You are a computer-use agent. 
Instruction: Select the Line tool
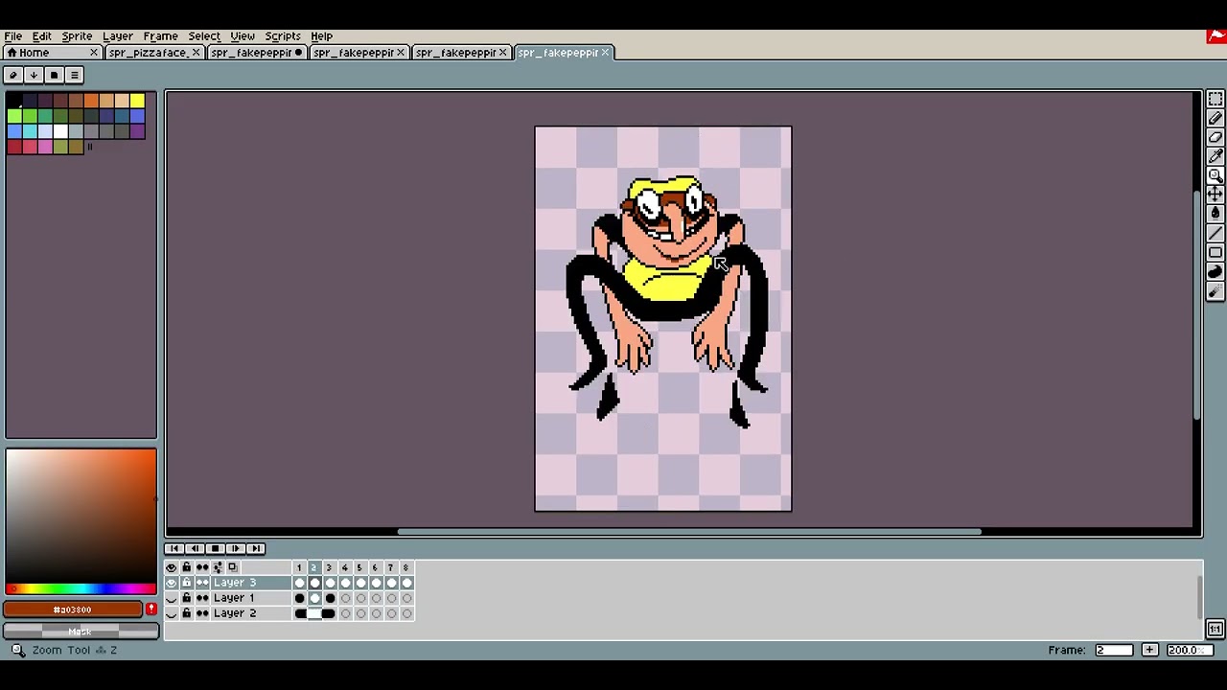(x=1215, y=233)
